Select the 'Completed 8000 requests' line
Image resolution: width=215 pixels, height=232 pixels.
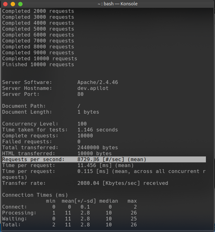coord(38,47)
